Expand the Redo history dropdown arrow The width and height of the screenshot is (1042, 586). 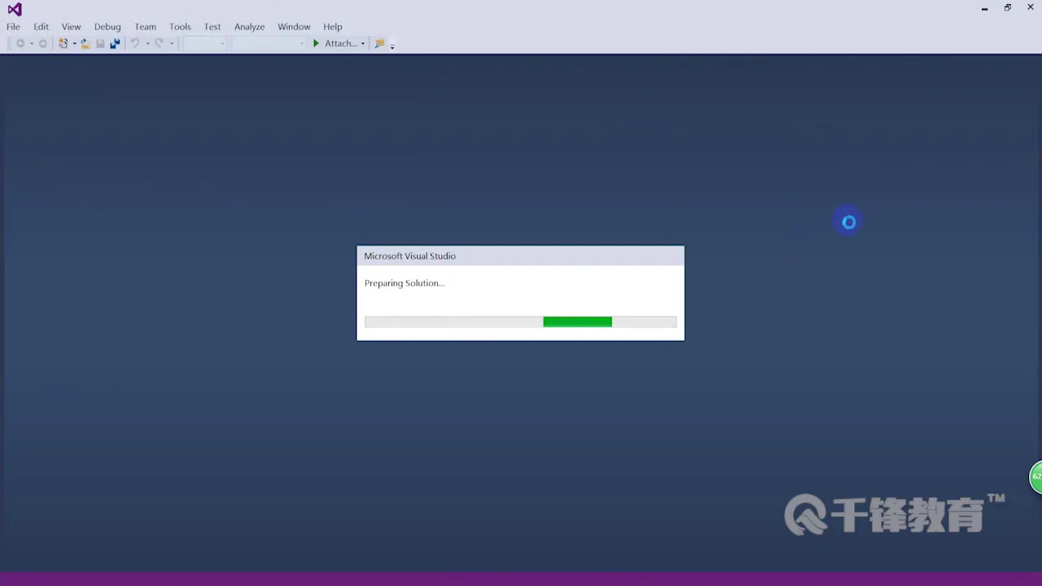(x=172, y=44)
